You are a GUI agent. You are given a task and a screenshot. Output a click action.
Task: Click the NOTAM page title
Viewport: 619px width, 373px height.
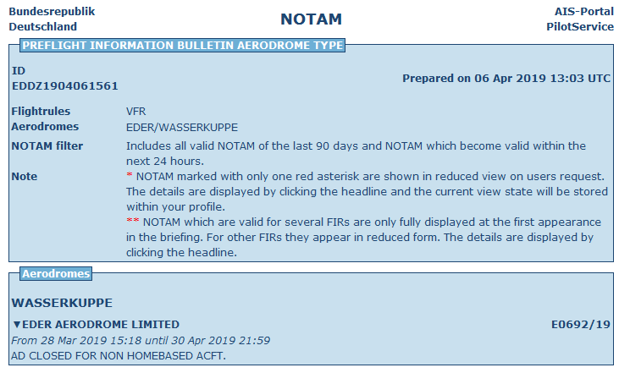coord(311,19)
